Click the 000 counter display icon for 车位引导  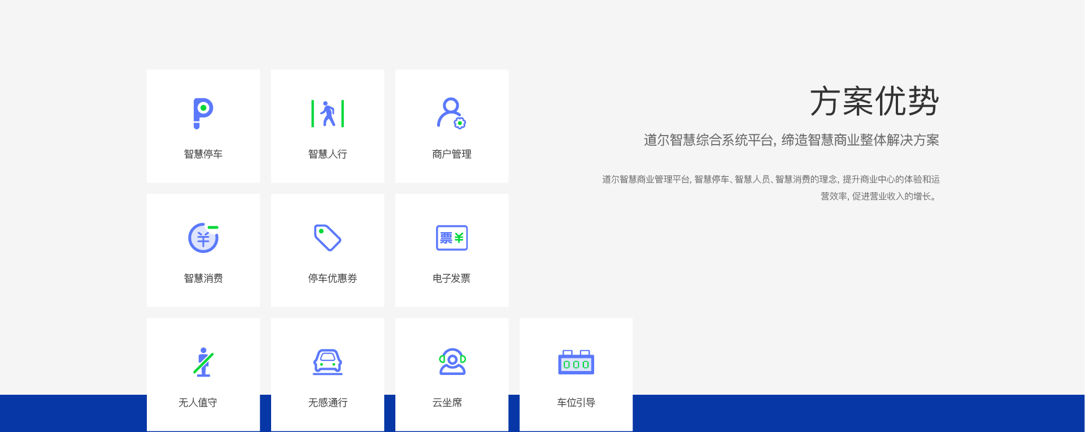(x=576, y=362)
